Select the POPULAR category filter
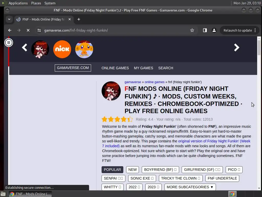This screenshot has height=197, width=262. point(113,170)
